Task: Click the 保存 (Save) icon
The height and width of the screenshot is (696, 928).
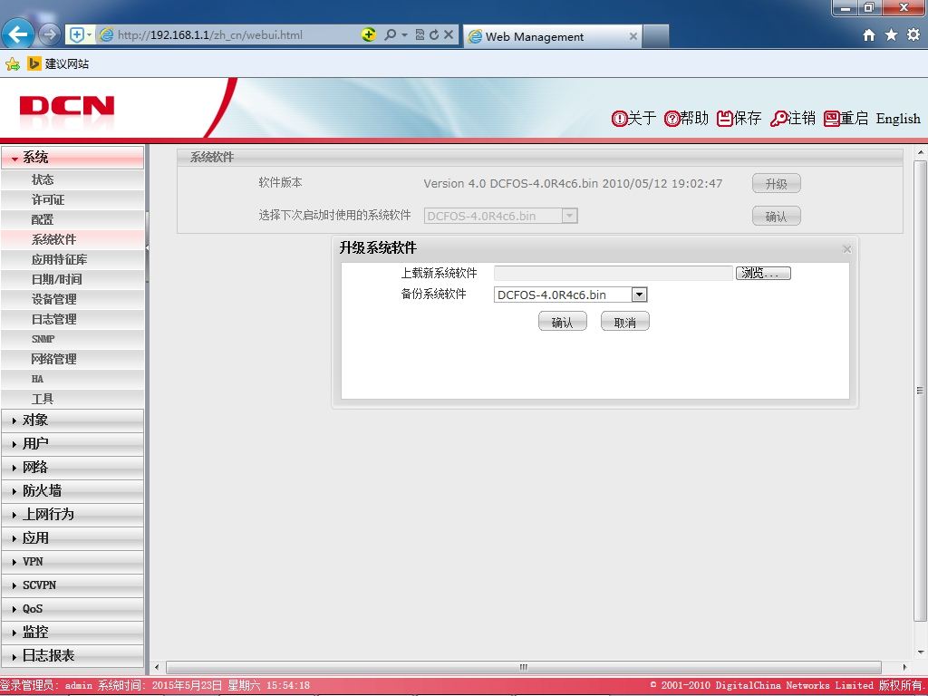Action: click(724, 119)
